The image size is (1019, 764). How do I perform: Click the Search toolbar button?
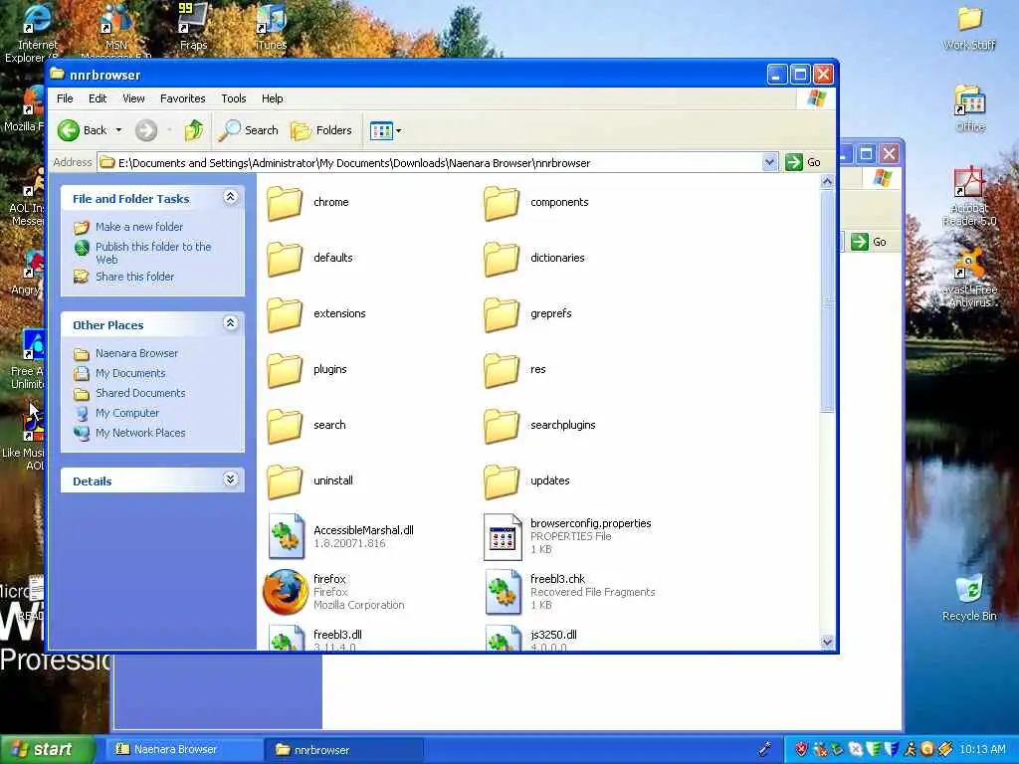click(x=248, y=130)
